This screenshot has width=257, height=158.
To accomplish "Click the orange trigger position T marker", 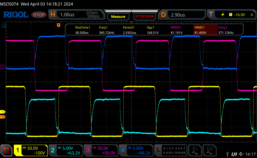I will tap(58, 25).
